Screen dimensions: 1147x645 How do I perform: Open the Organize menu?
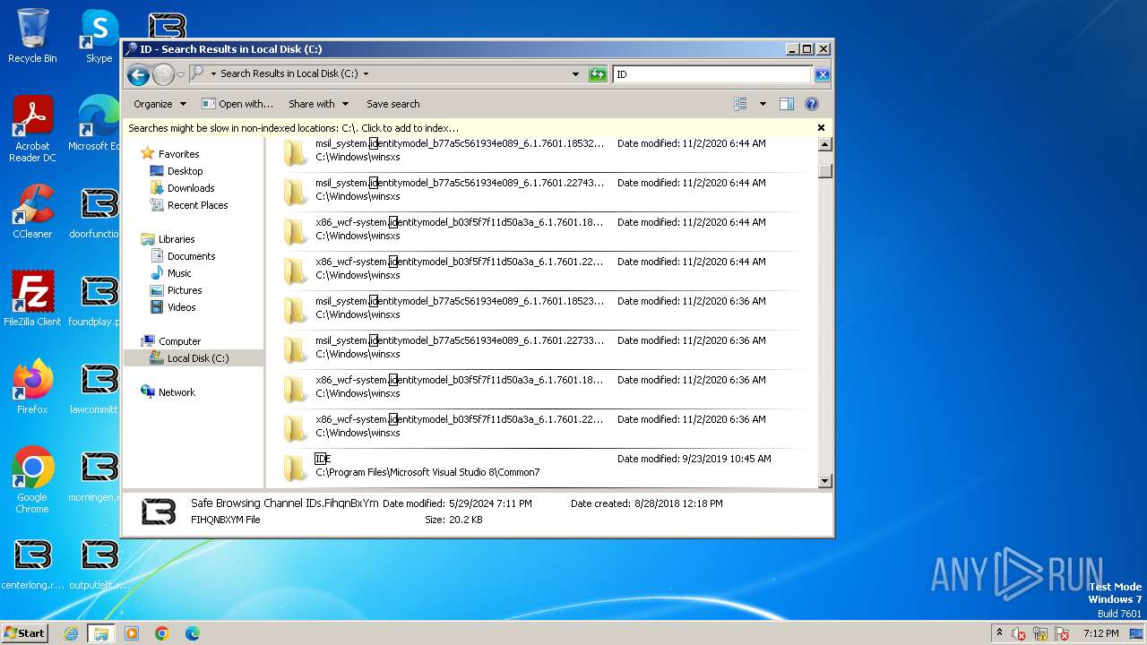[160, 104]
